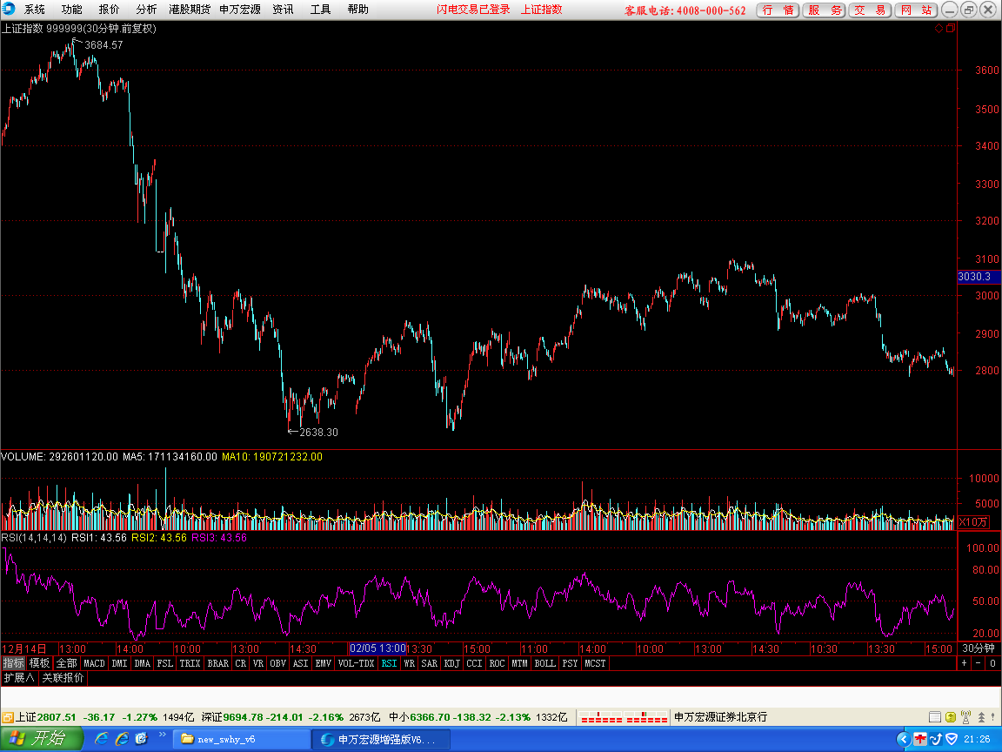The image size is (1002, 752).
Task: Open the 分析 menu
Action: [x=146, y=10]
